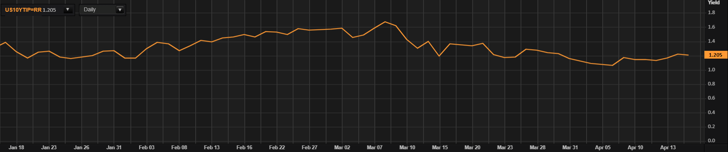Select the Apr 13 date label

coord(668,148)
